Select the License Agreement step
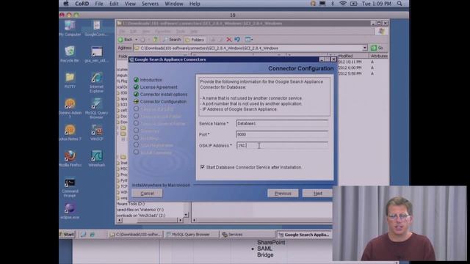 (159, 87)
